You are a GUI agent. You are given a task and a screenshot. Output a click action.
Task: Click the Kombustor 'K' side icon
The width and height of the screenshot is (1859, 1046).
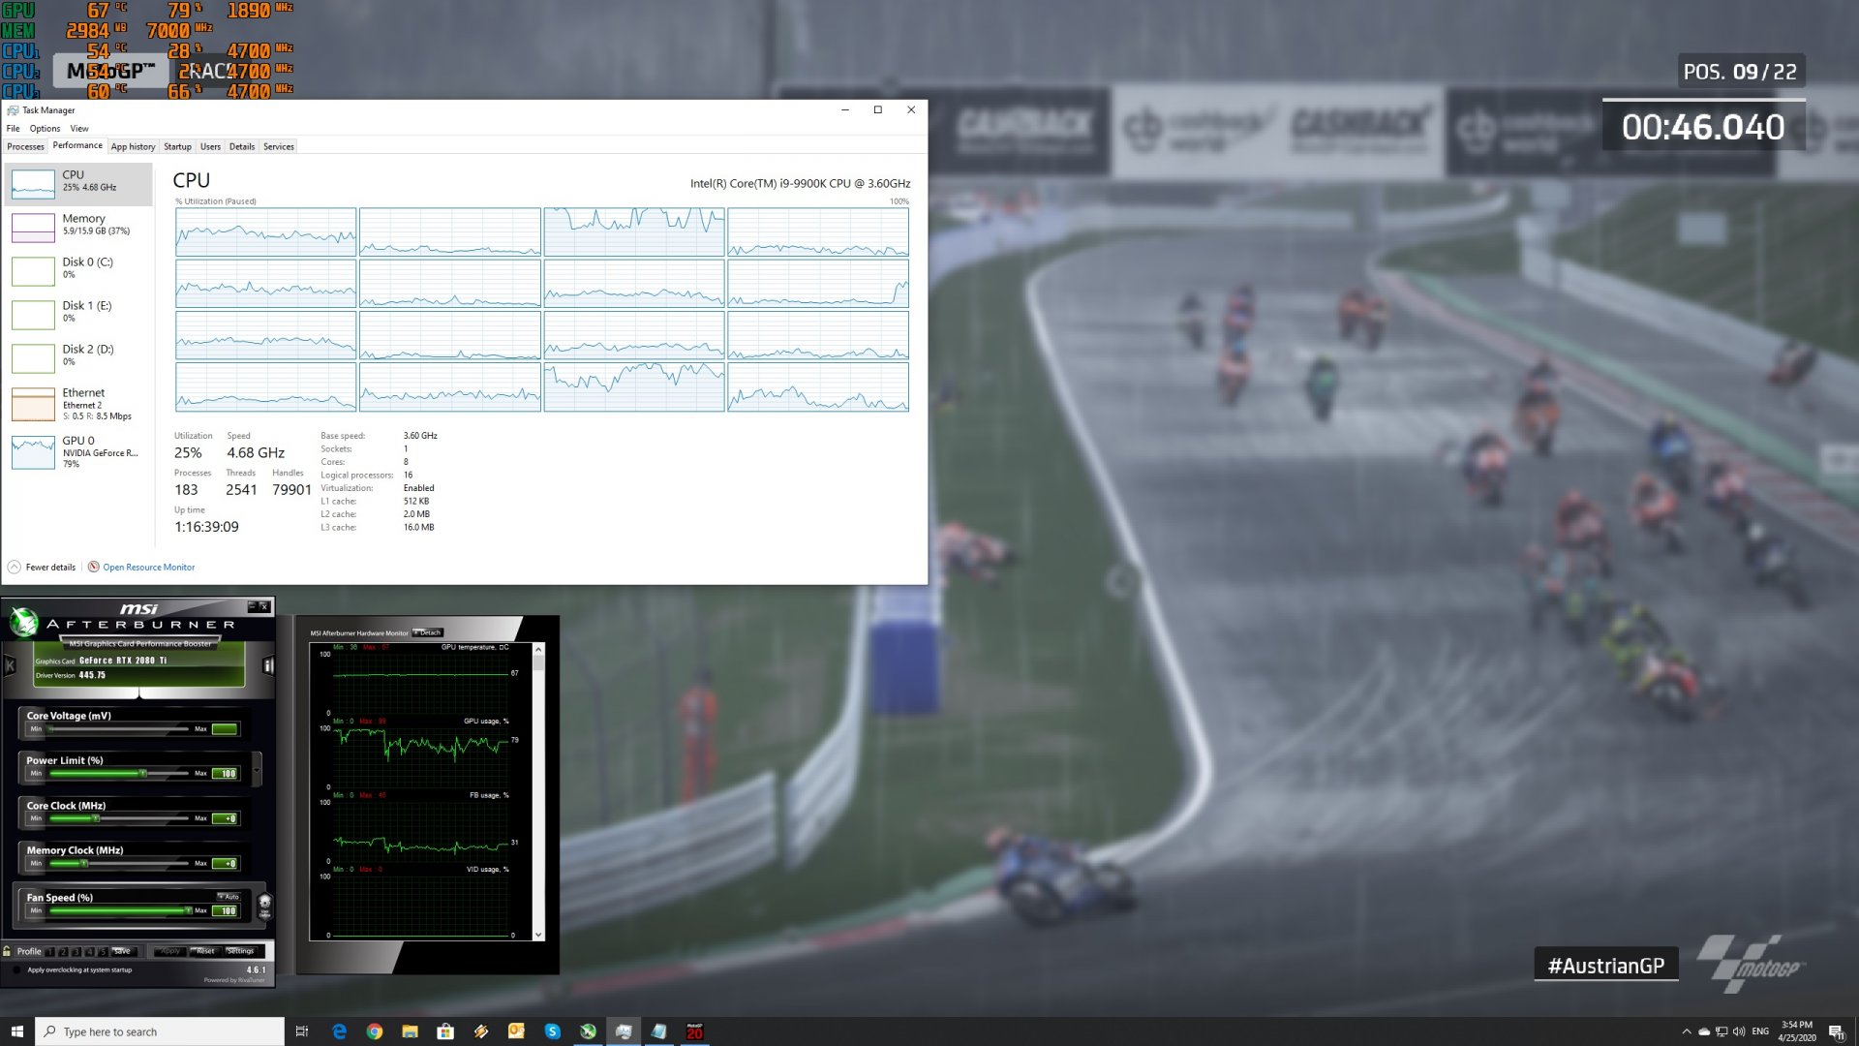[x=10, y=666]
